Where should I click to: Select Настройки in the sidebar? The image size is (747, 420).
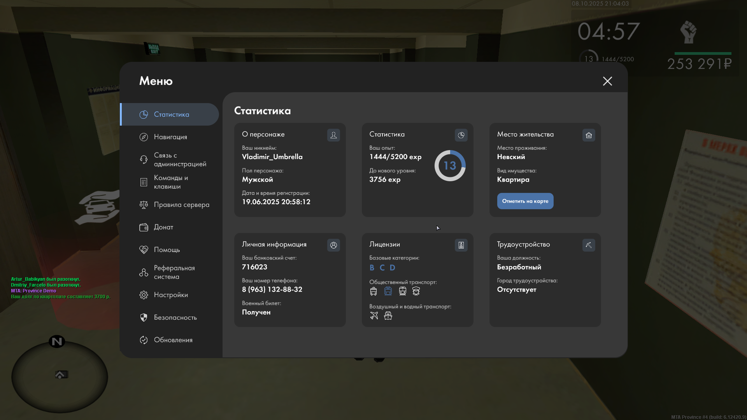(171, 295)
